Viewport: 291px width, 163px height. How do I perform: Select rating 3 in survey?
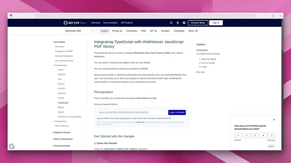pyautogui.click(x=255, y=135)
